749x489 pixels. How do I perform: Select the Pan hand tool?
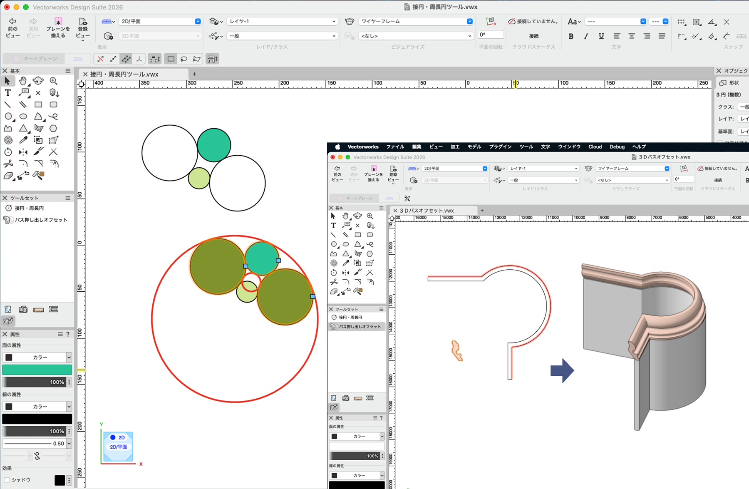[23, 81]
